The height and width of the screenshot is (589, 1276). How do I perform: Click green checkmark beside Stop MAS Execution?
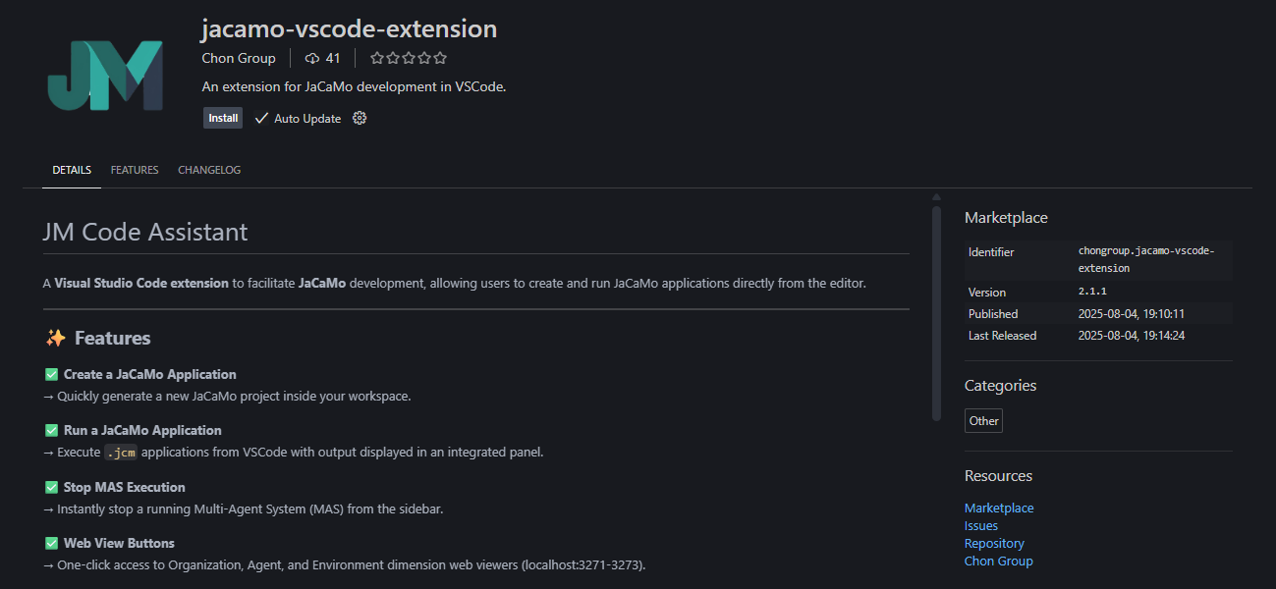(52, 487)
